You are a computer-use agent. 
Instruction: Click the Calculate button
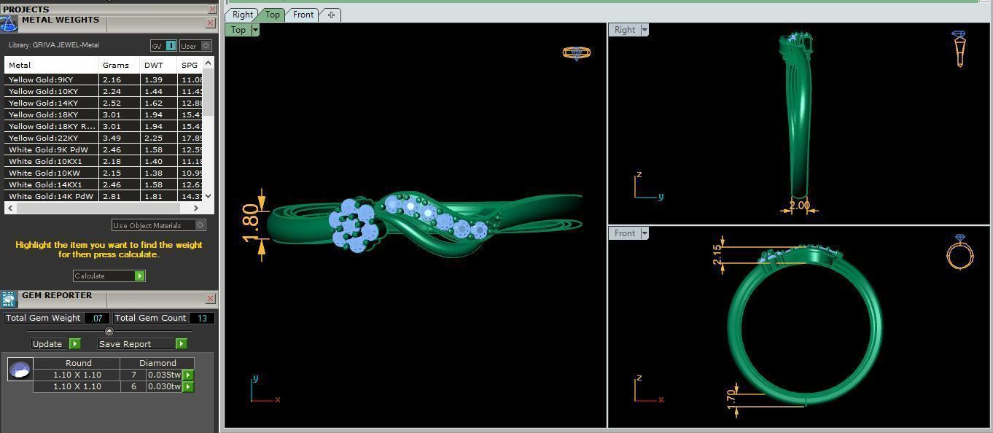109,276
